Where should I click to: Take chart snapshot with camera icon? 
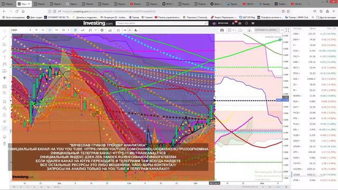tap(222, 30)
